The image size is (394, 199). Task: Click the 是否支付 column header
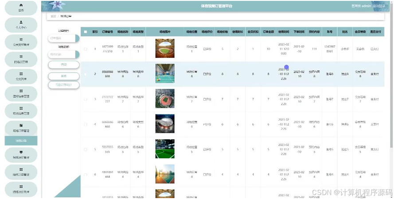(375, 32)
